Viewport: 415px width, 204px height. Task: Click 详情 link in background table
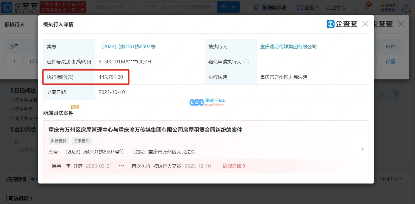click(x=390, y=61)
